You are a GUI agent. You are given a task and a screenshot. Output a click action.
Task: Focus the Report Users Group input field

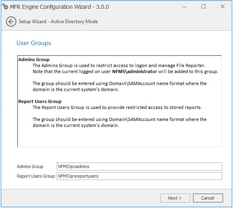(139, 176)
